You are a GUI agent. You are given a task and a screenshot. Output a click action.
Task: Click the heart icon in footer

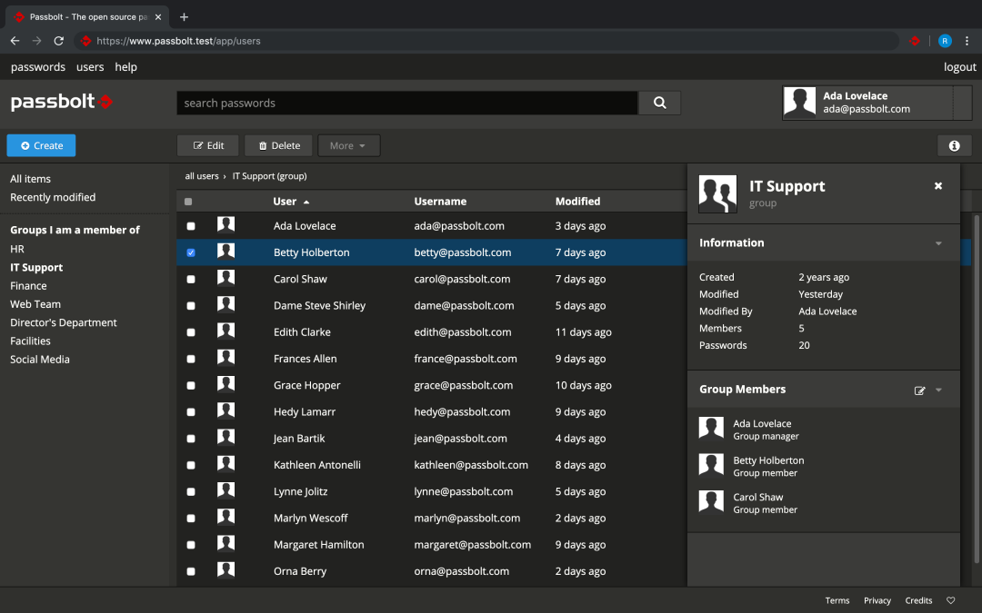pos(951,600)
